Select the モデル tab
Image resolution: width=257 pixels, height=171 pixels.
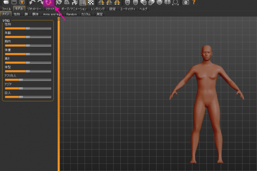point(19,9)
